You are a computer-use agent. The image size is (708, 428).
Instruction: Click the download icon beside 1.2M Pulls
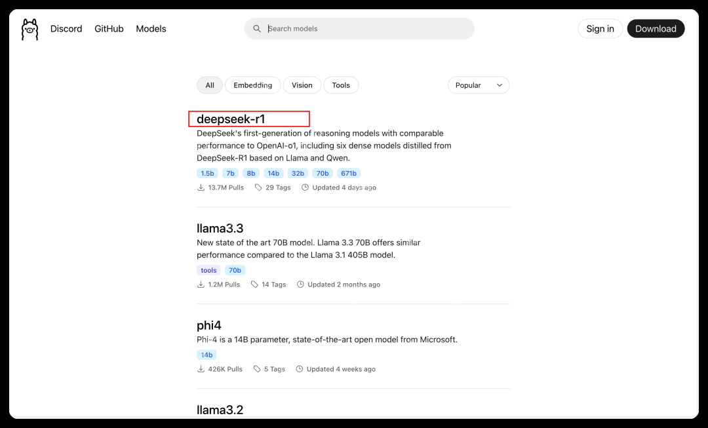tap(201, 284)
